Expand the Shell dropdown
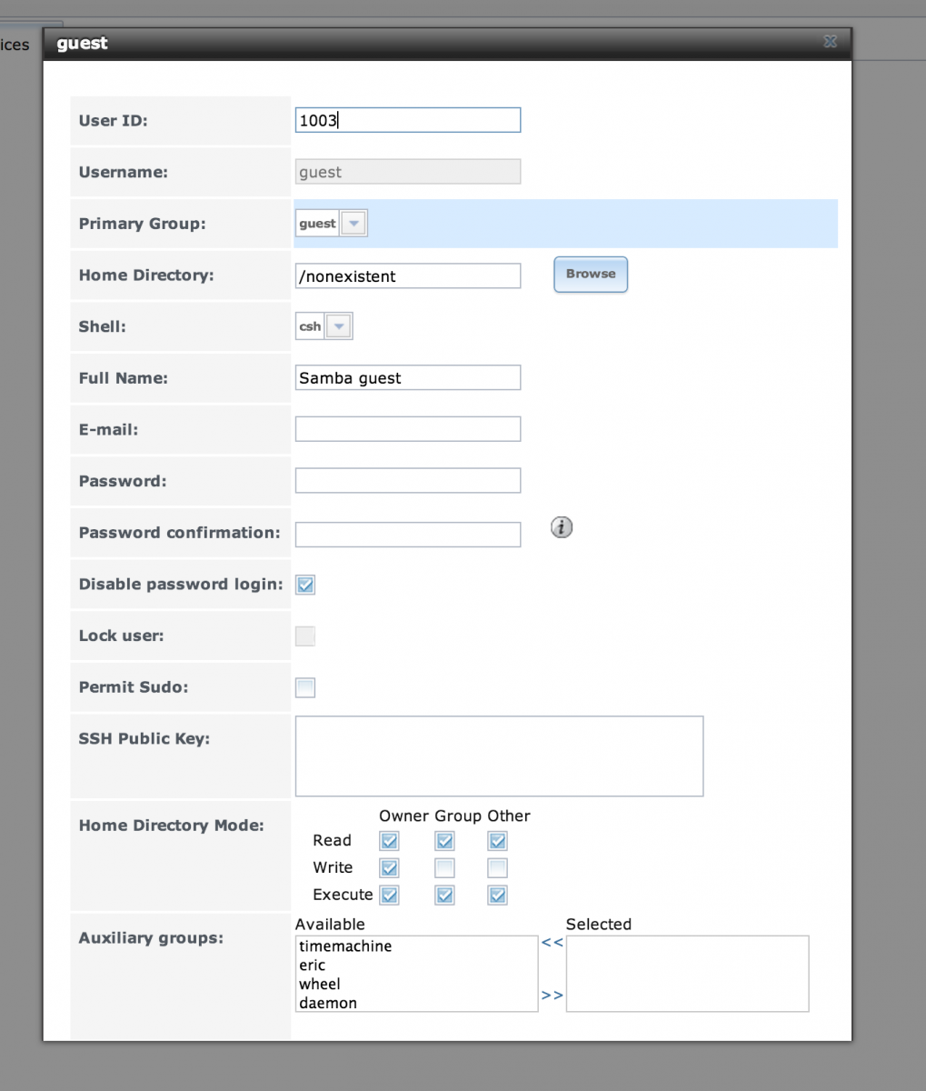Screen dimensions: 926x1091 pyautogui.click(x=338, y=326)
